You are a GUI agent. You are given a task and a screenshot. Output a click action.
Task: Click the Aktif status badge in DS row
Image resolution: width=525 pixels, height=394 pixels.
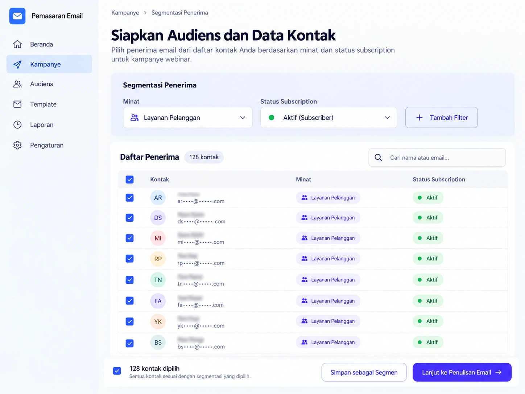tap(428, 218)
